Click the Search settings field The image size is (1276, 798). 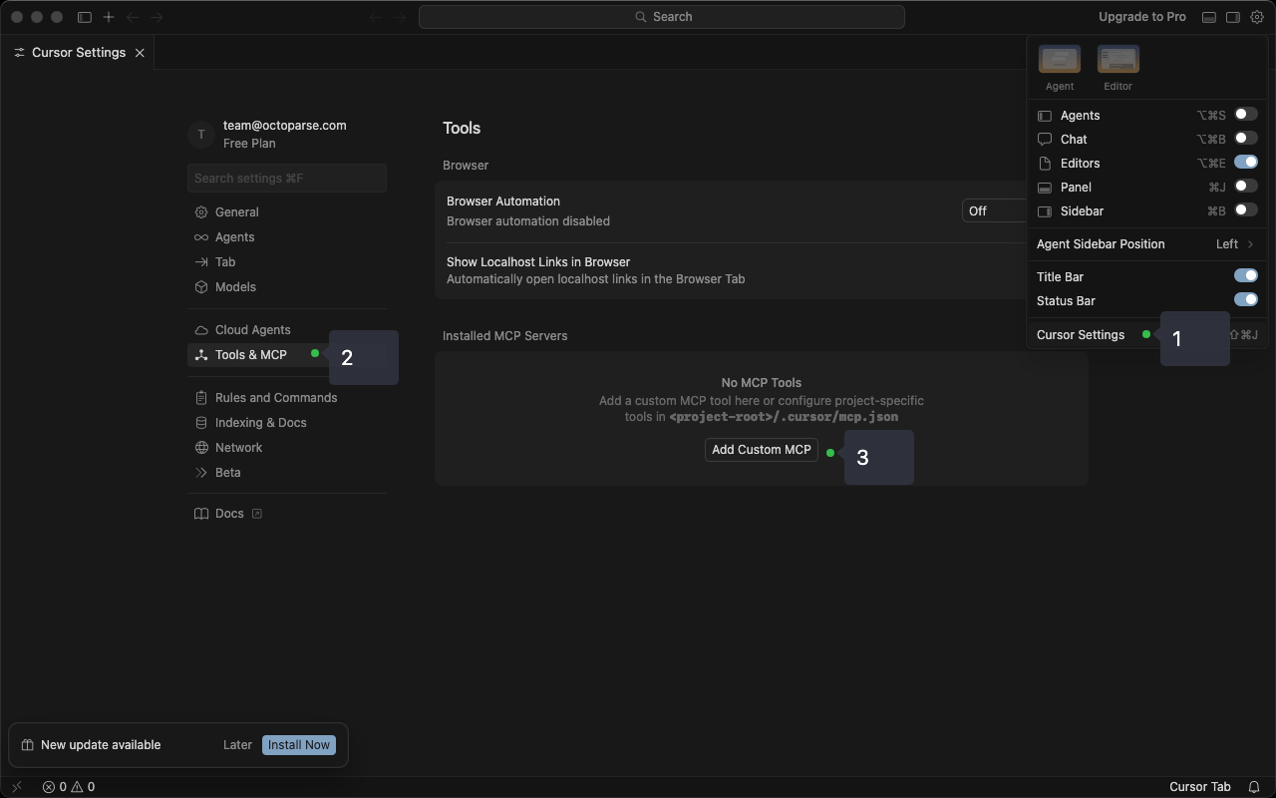pyautogui.click(x=287, y=179)
